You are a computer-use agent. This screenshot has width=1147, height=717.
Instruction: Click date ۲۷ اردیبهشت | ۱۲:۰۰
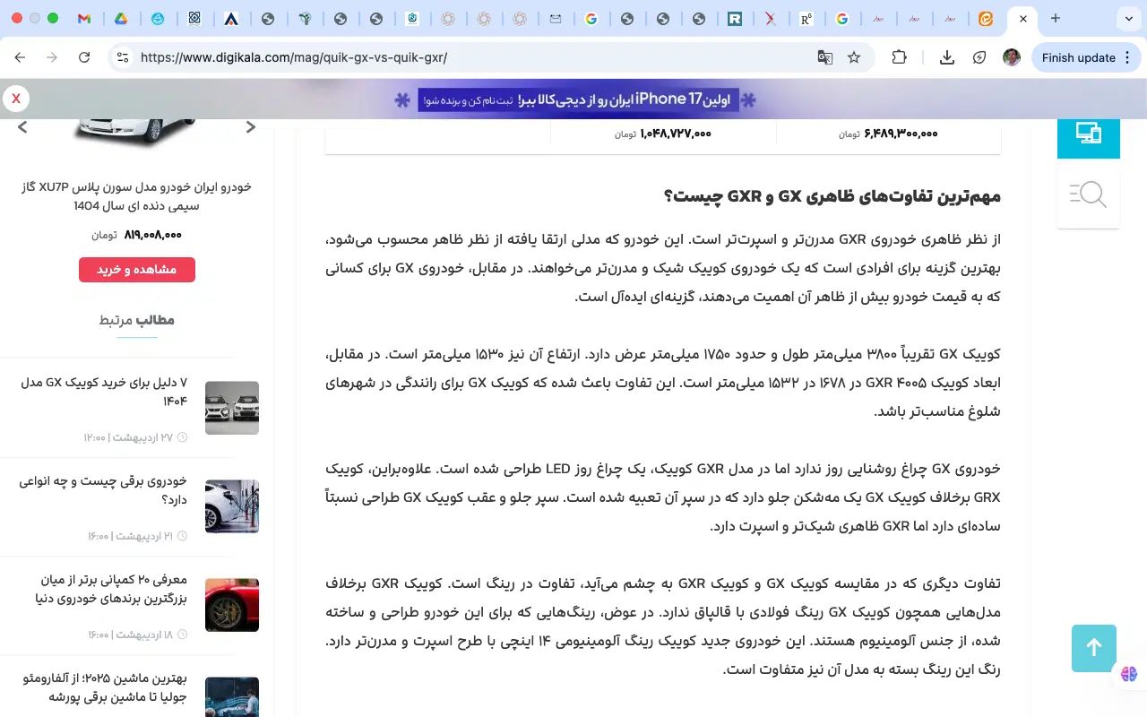point(135,437)
